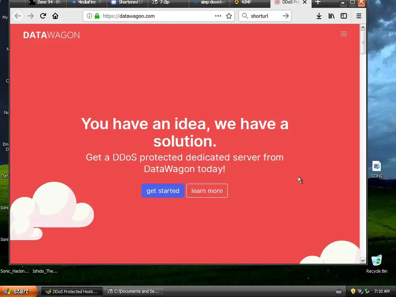The image size is (396, 297).
Task: Submit the search with the arrow icon
Action: coord(286,16)
